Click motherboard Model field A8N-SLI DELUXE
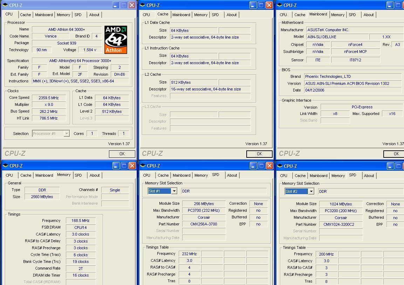The image size is (404, 285). 337,37
